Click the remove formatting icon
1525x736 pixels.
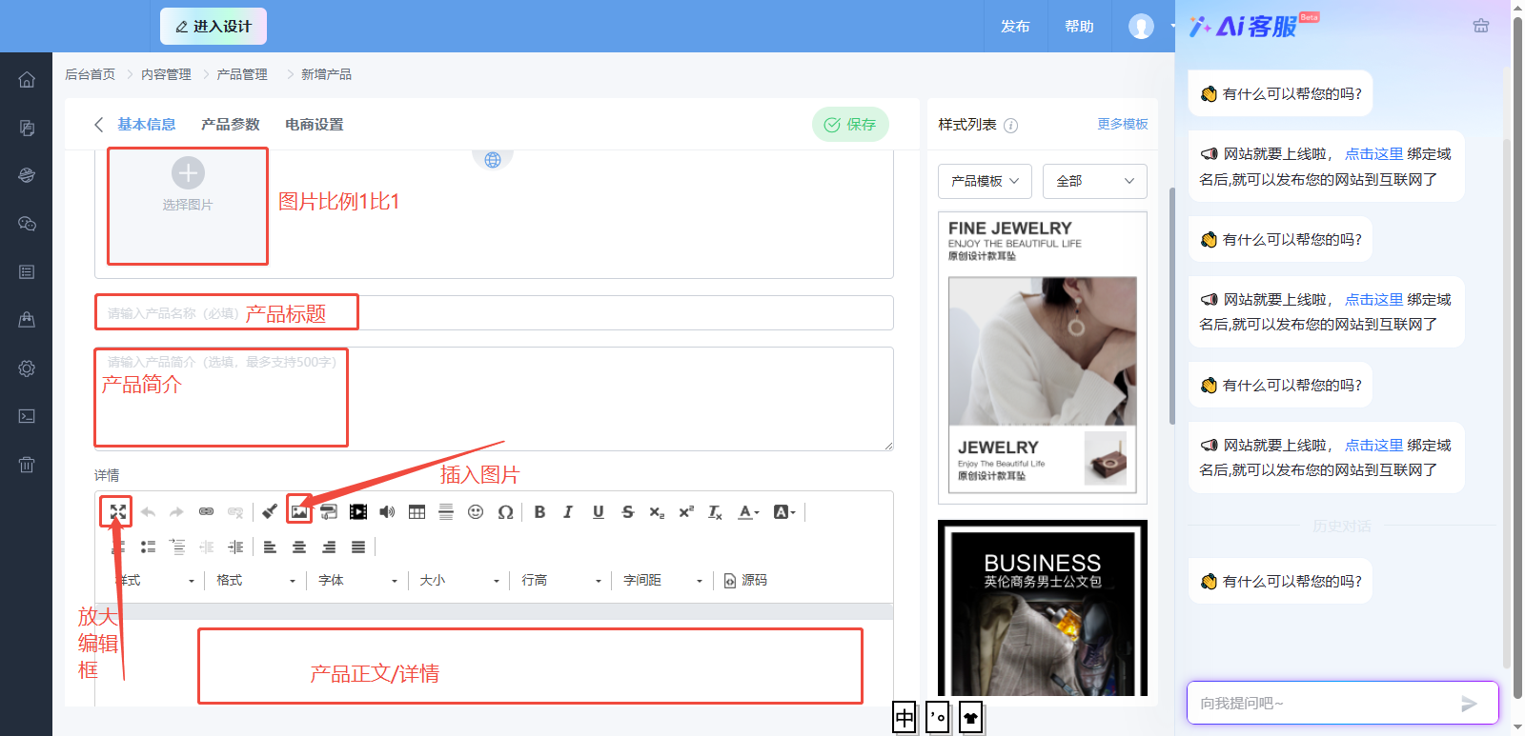pos(715,512)
